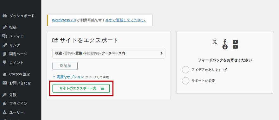Open the メディア library via its icon
Screen dimensions: 279x120
coord(5,36)
